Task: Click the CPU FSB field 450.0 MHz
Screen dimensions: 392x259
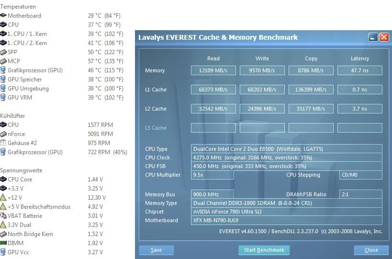Action: click(x=287, y=166)
